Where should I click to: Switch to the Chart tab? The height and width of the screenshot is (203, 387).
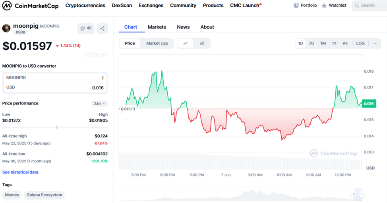coord(131,27)
